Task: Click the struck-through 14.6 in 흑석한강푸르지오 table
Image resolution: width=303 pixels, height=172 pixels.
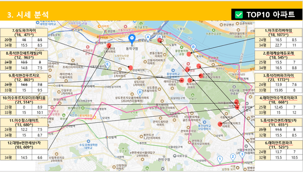Action: point(24,85)
